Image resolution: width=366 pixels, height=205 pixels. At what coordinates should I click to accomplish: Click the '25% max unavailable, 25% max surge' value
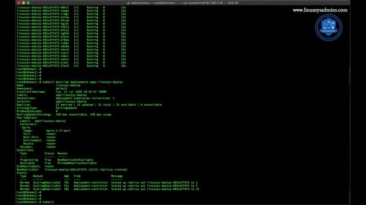point(83,114)
